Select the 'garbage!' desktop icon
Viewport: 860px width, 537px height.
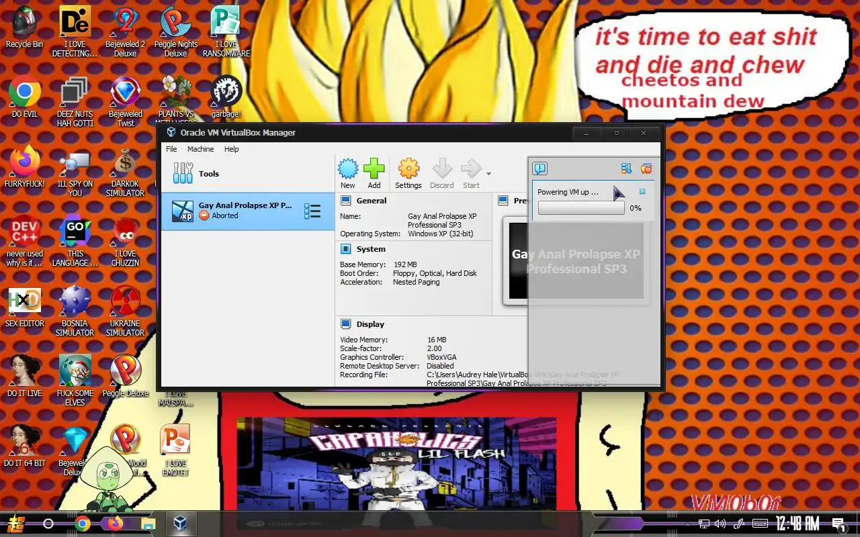(226, 98)
